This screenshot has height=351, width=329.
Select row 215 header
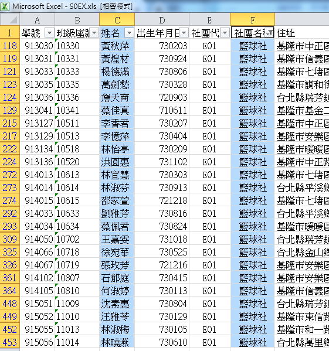[x=10, y=123]
